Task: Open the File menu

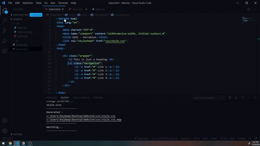Action: click(10, 3)
